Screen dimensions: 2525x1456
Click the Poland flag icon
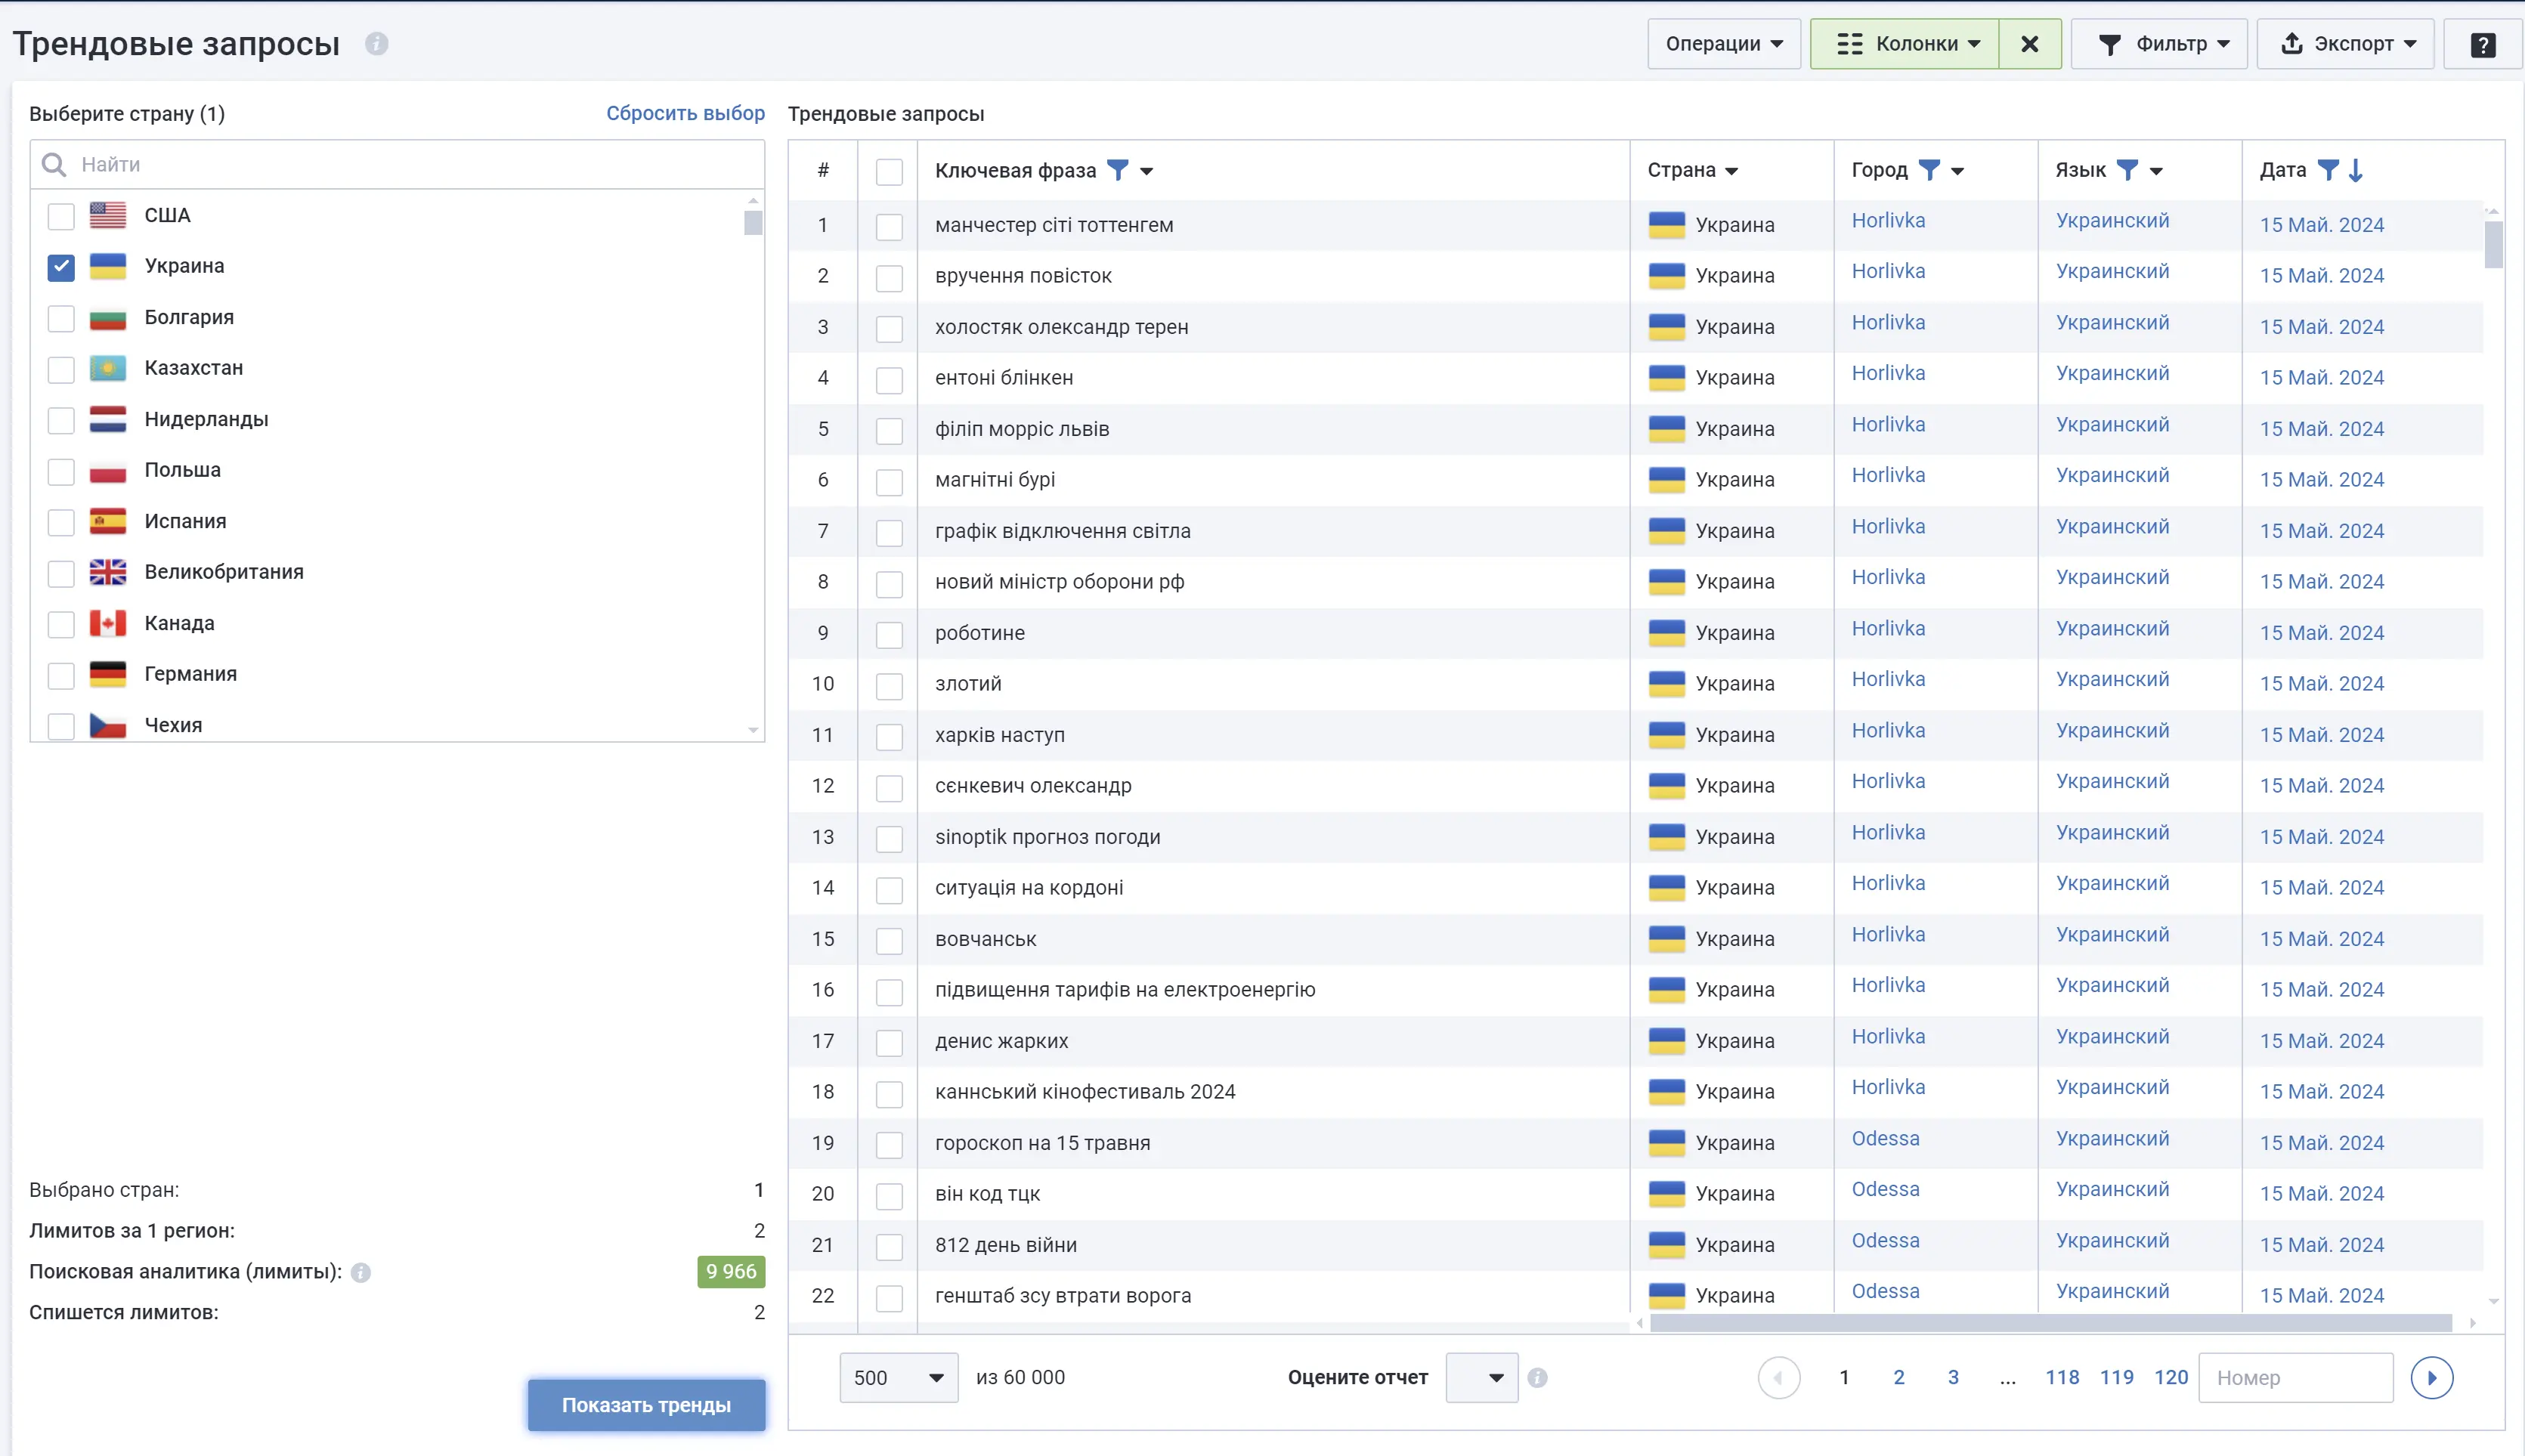pos(108,470)
